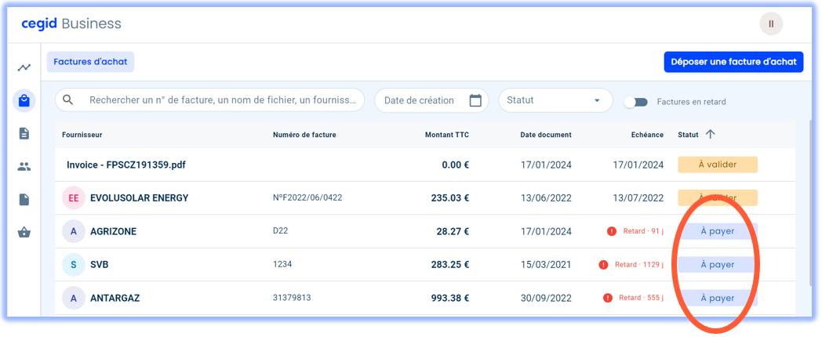The width and height of the screenshot is (822, 337).
Task: Click amount 28.27 €
Action: [453, 231]
